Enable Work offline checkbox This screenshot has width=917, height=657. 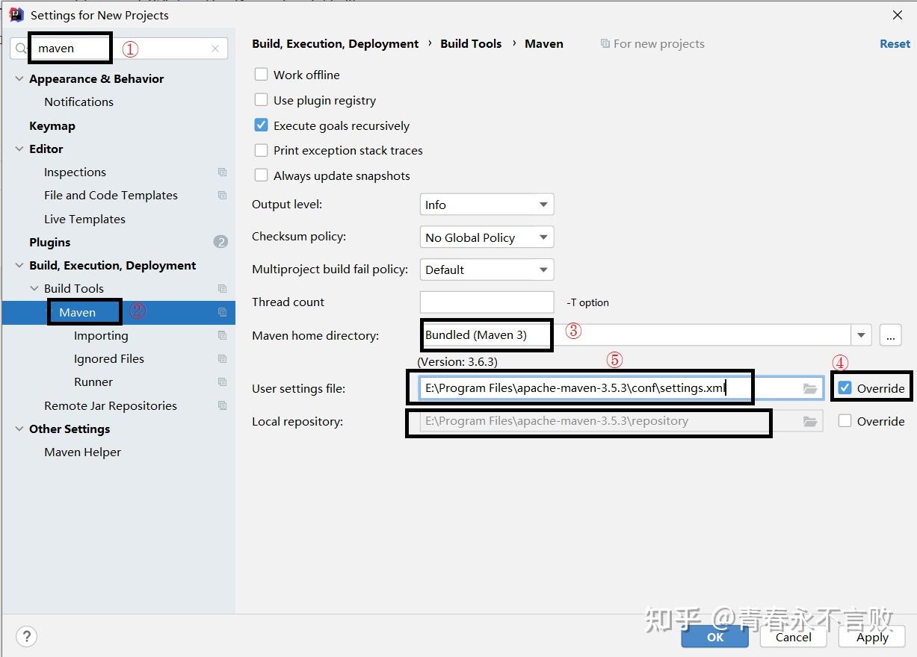tap(261, 75)
